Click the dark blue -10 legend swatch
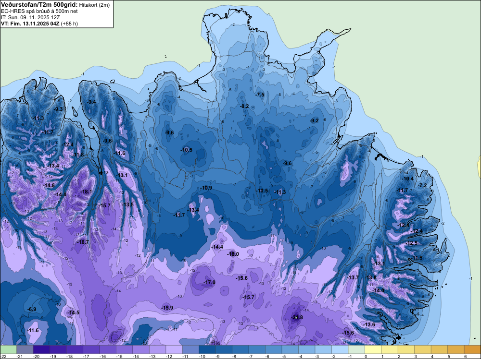481x359 pixels. tap(207, 349)
